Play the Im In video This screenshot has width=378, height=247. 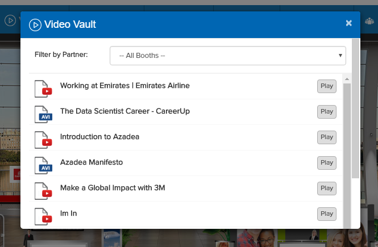click(x=326, y=213)
